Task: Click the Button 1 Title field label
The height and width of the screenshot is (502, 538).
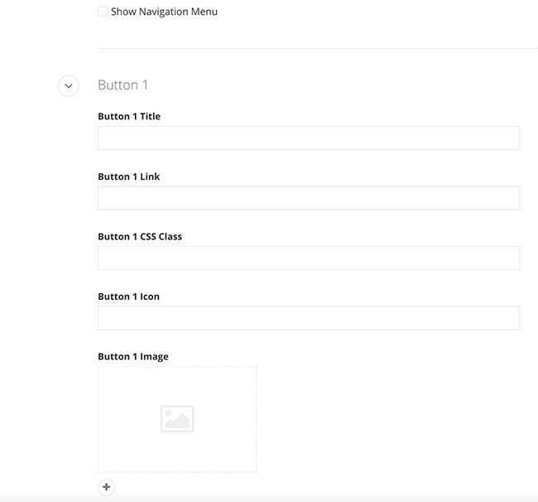Action: (129, 117)
